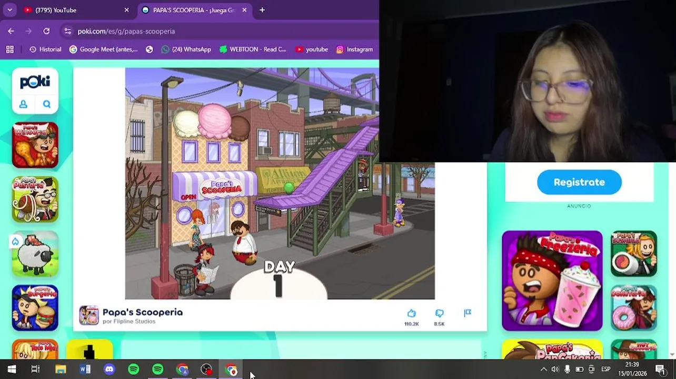Open Microsoft Word from taskbar
The height and width of the screenshot is (379, 676).
point(85,370)
